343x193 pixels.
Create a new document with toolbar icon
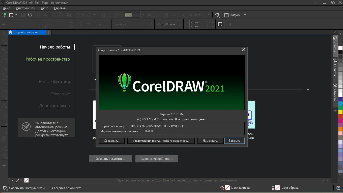pyautogui.click(x=4, y=15)
